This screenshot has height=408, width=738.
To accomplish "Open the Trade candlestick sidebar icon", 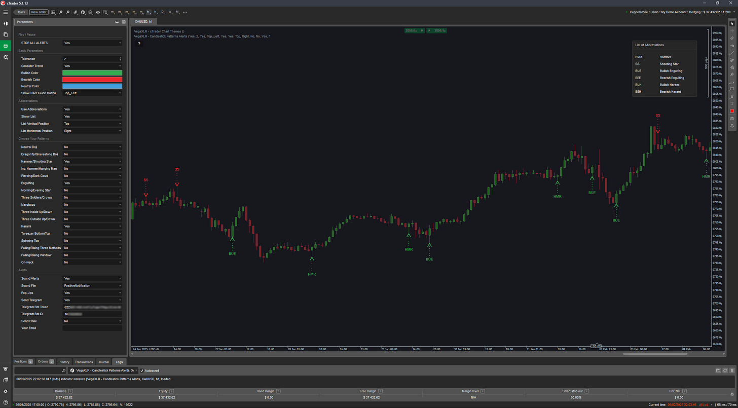I will (x=6, y=23).
